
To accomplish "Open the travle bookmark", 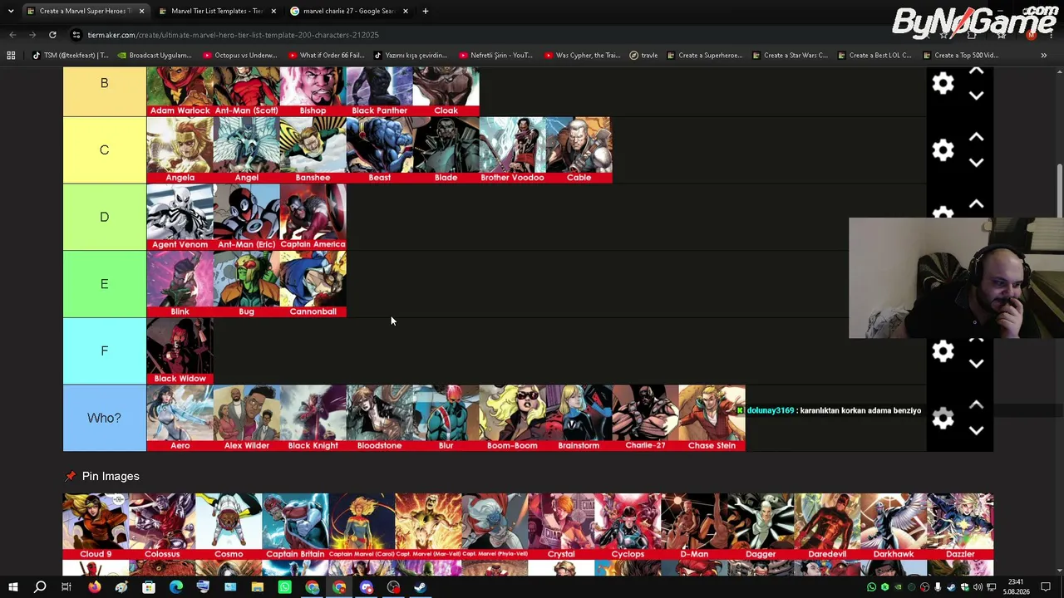I will click(x=643, y=56).
